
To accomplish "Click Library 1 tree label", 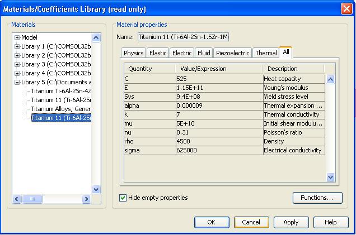I will pyautogui.click(x=56, y=47).
